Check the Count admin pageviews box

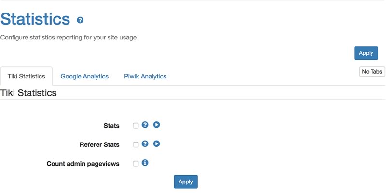coord(136,164)
